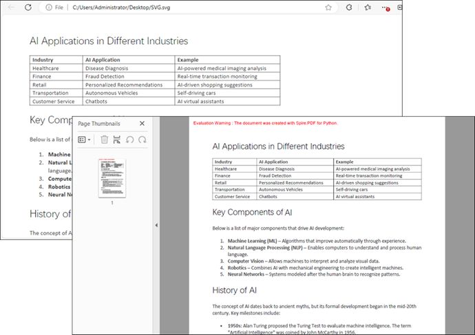Screen dimensions: 475x335
Task: Click AI virtual assistants in browser table
Action: click(x=227, y=101)
